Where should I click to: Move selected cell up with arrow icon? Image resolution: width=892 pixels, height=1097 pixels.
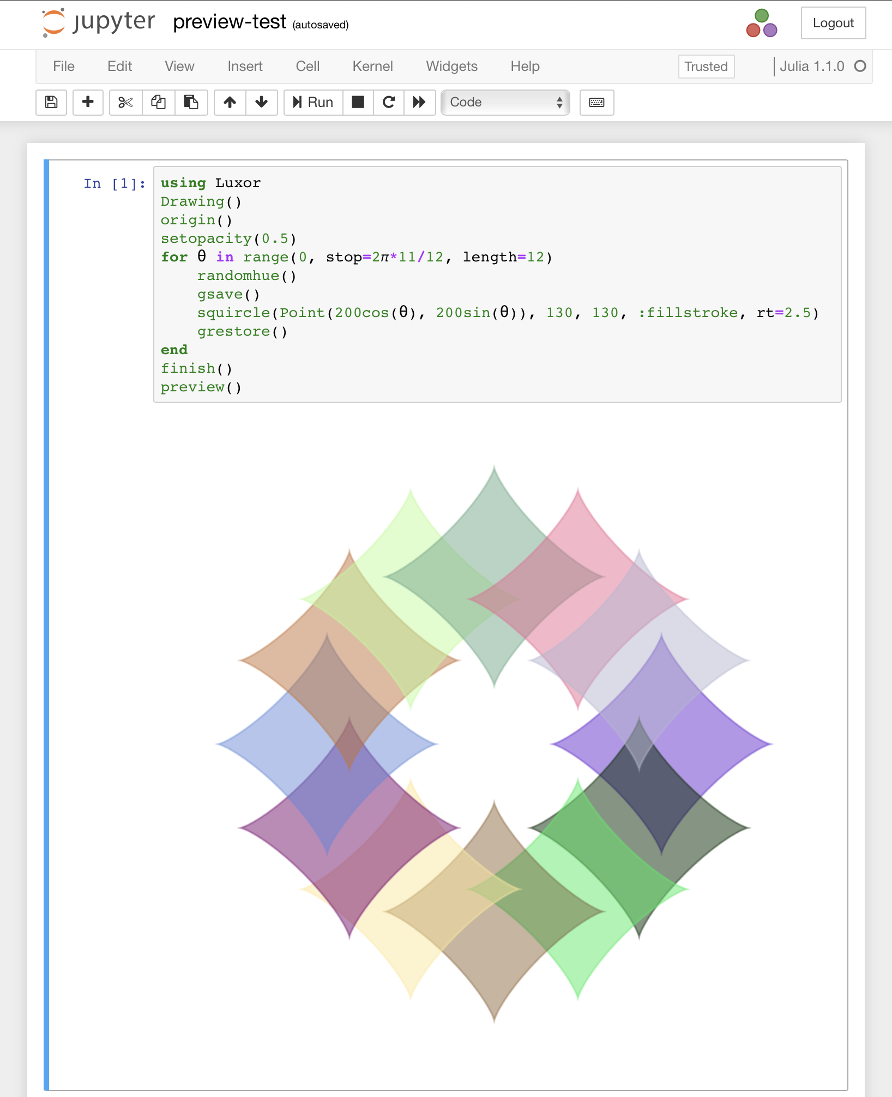coord(230,102)
